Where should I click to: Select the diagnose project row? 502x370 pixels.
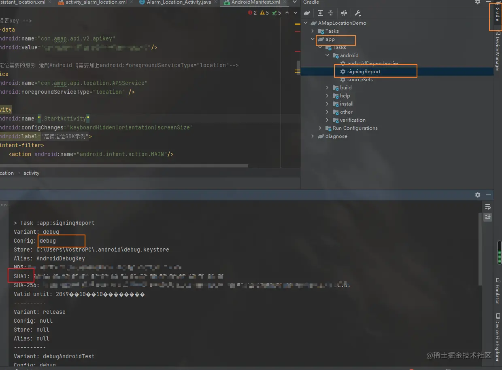pyautogui.click(x=397, y=136)
